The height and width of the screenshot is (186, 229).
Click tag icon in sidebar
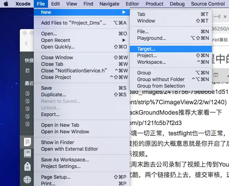[27, 166]
